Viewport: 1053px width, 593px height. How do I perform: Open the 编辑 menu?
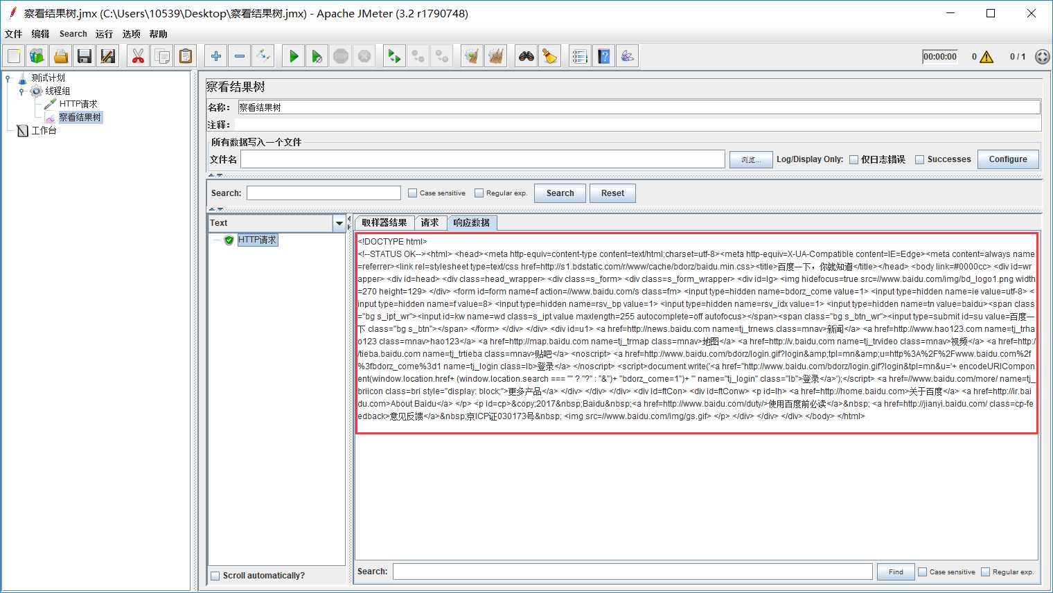40,34
